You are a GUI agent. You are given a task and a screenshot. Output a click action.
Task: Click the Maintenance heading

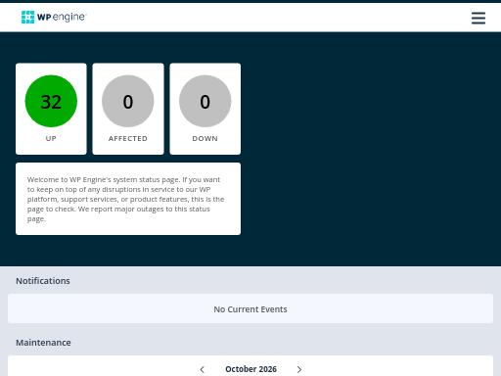pyautogui.click(x=43, y=343)
